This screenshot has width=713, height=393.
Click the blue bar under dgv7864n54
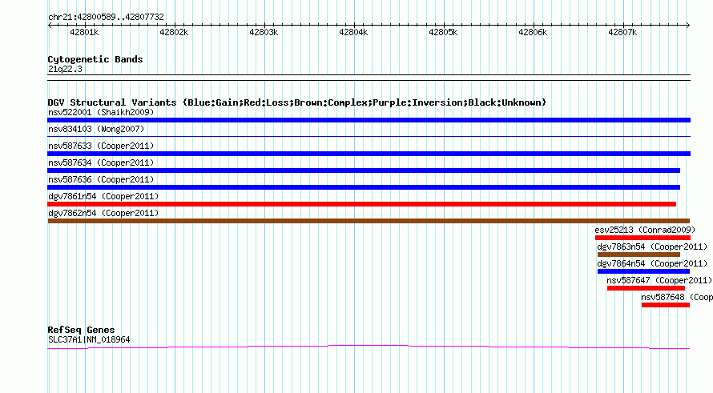click(x=643, y=271)
